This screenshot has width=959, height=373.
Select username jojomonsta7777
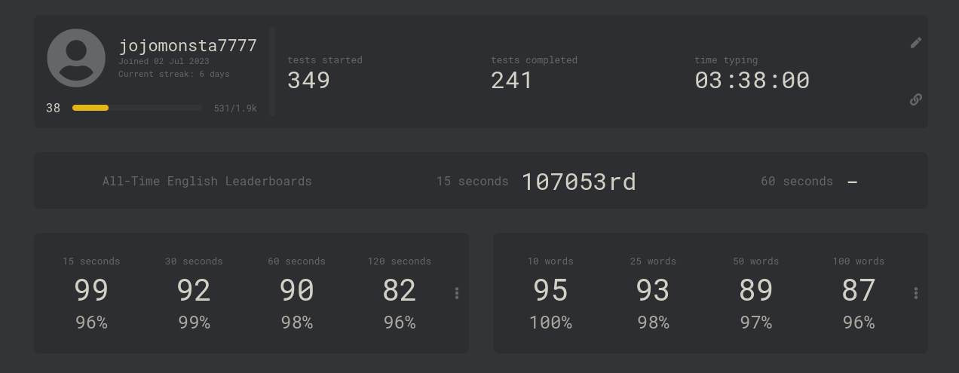[x=188, y=46]
